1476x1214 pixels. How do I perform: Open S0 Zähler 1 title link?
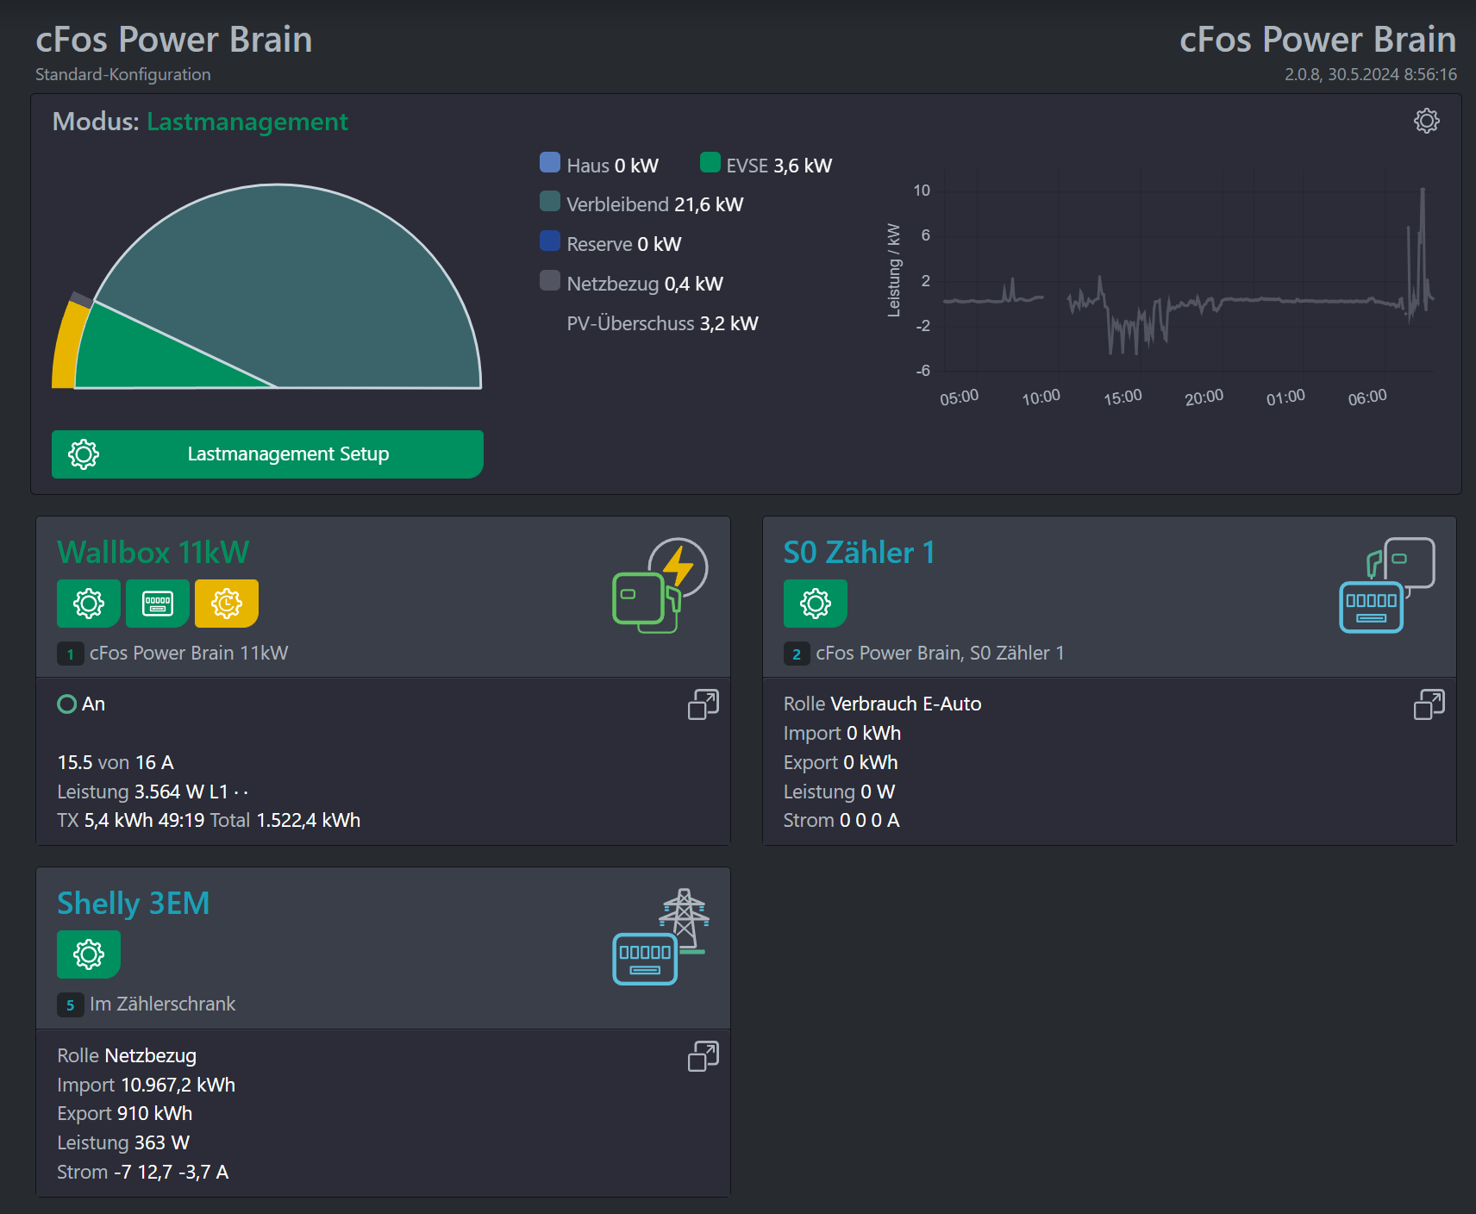coord(859,553)
